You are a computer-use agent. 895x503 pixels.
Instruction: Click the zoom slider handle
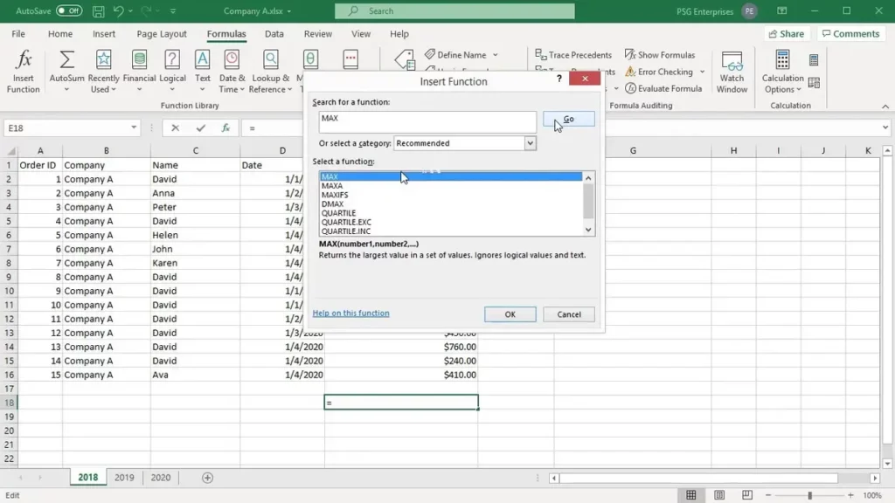[809, 496]
